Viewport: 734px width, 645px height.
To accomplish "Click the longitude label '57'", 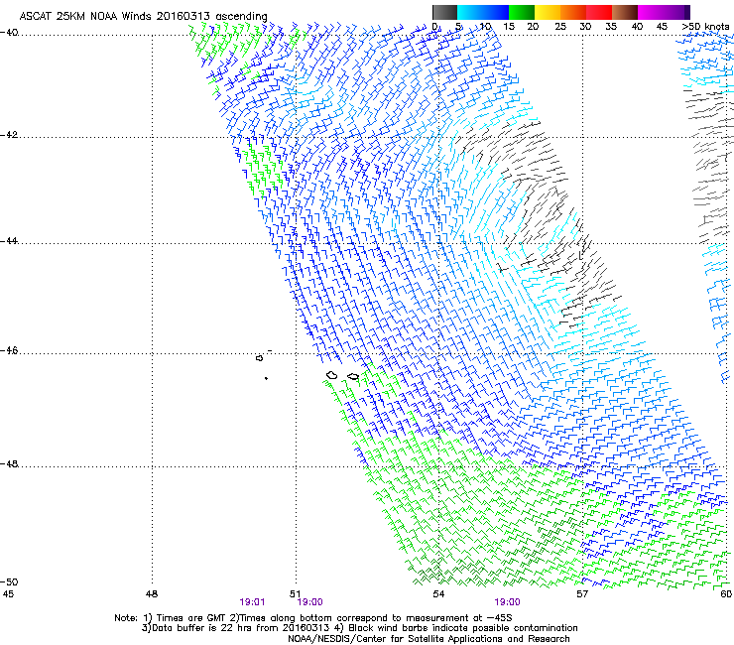I will pyautogui.click(x=582, y=594).
